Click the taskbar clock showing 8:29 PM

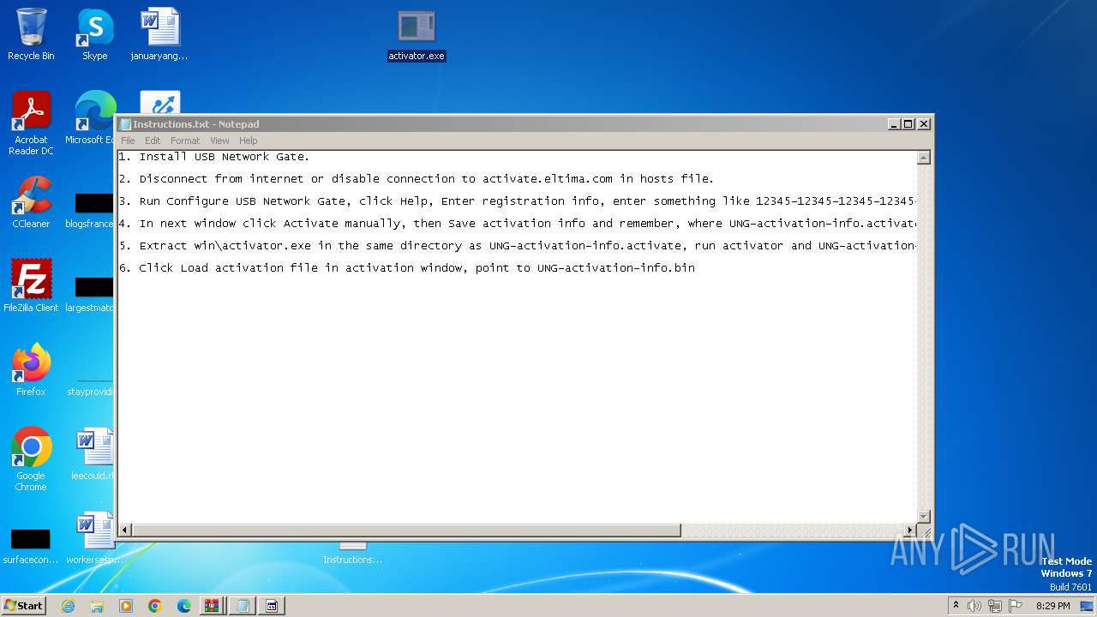pos(1053,606)
